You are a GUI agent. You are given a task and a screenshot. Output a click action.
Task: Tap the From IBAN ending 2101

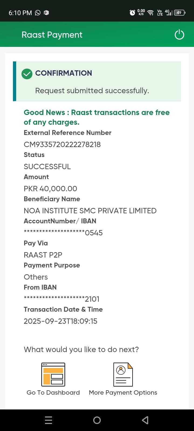[x=61, y=299]
